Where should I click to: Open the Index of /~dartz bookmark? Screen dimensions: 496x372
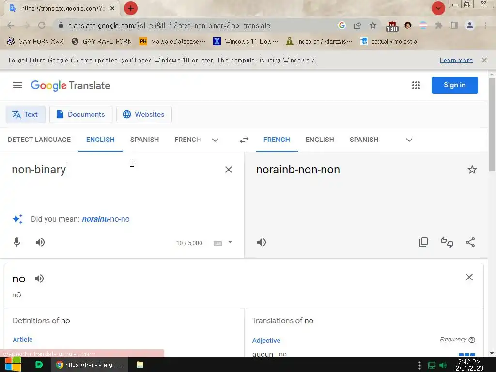319,41
